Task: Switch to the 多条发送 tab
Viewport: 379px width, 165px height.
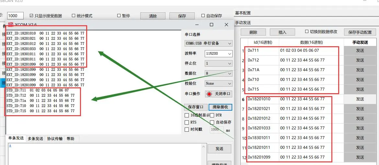Action: (x=35, y=138)
